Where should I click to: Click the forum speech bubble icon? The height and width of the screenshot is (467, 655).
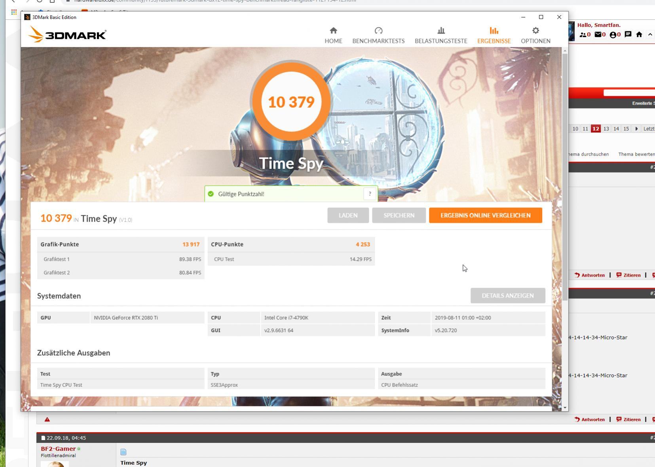point(628,34)
